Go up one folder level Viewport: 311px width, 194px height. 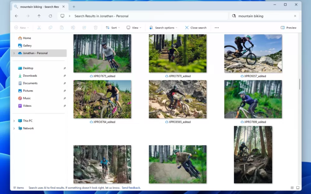(x=39, y=16)
